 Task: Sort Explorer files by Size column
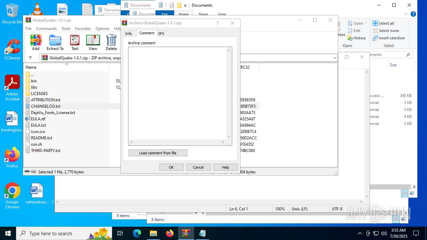coord(393,65)
